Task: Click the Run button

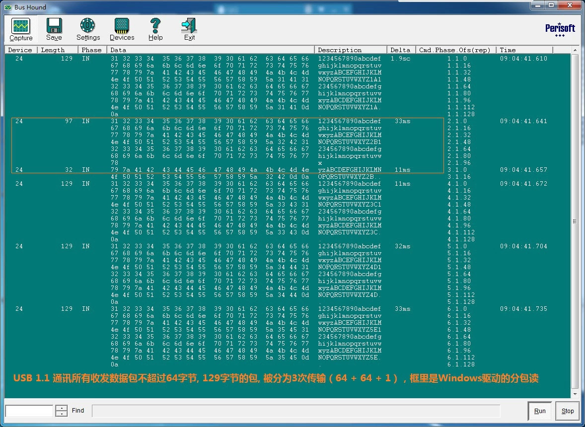Action: point(539,411)
